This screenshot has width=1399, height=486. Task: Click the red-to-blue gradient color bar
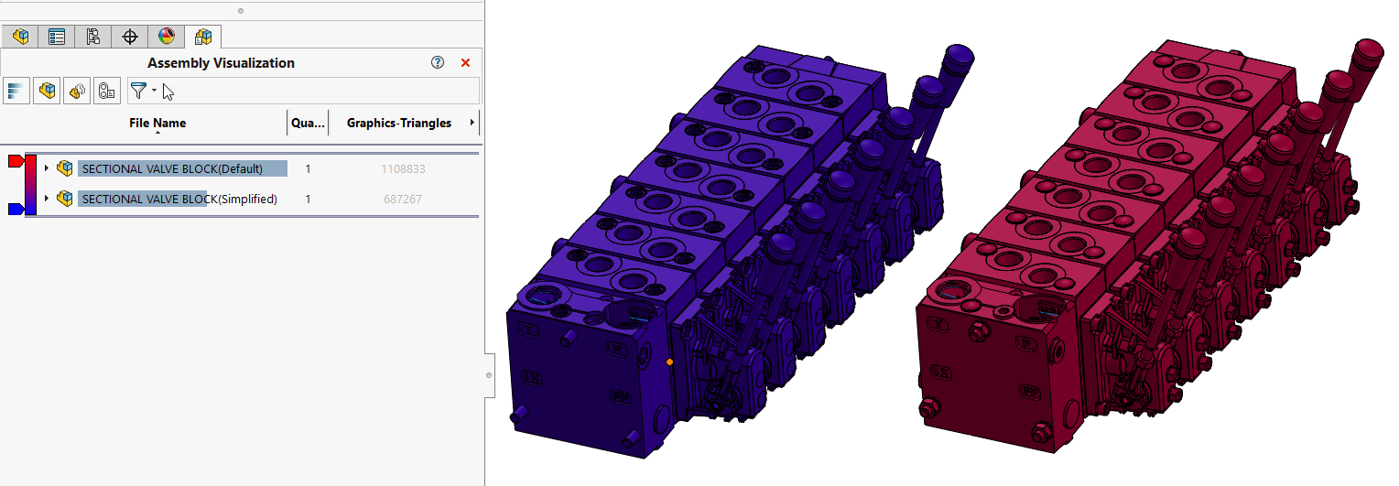30,186
